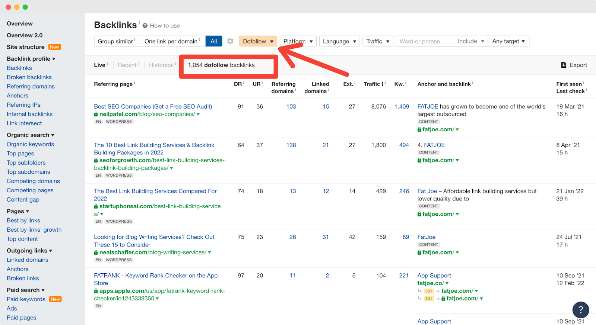Expand neilpatel.com URL dropdown arrow
This screenshot has width=596, height=325.
[198, 114]
